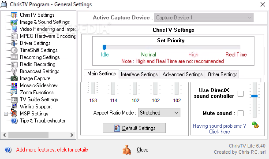The height and width of the screenshot is (159, 269).
Task: Click the slider above value 153
Action: point(93,88)
